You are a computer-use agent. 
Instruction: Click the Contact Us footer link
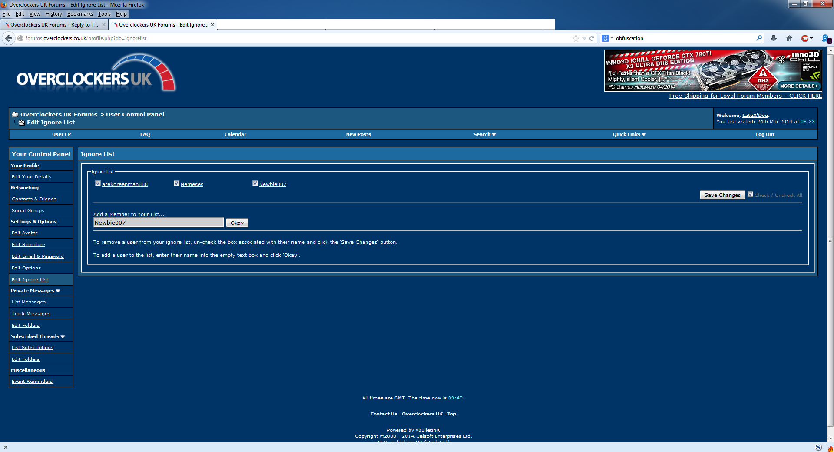[384, 414]
